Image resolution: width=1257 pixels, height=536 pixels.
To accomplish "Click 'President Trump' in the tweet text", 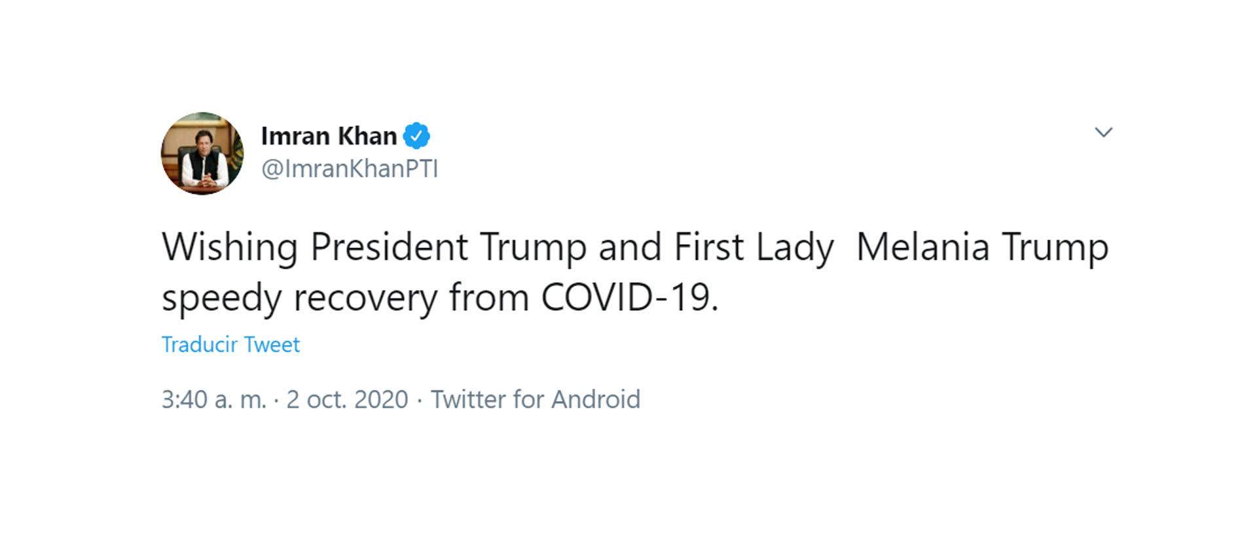I will coord(448,247).
